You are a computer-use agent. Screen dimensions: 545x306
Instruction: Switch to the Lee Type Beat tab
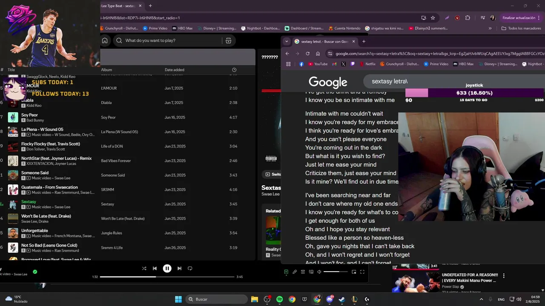[120, 6]
